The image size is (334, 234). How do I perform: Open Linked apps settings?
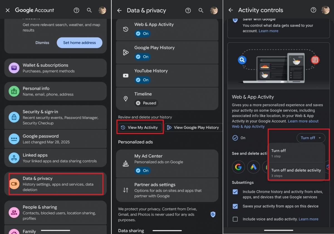pos(56,158)
